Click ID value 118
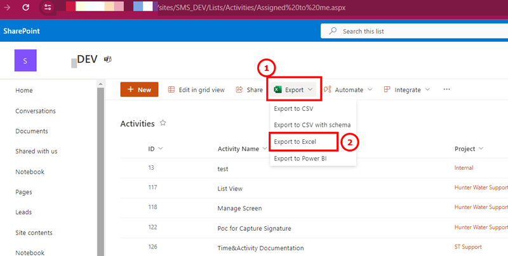Screen dimensions: 508x256 point(152,207)
